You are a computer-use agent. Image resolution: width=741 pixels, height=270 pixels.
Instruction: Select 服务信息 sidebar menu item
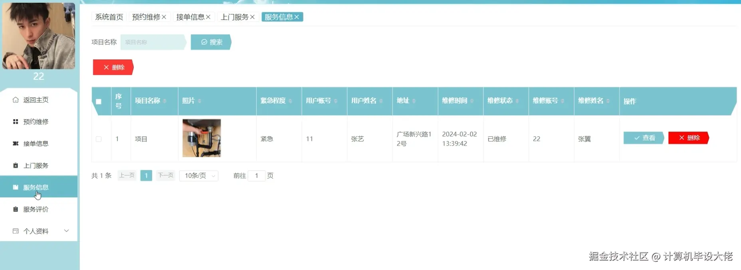tap(39, 187)
